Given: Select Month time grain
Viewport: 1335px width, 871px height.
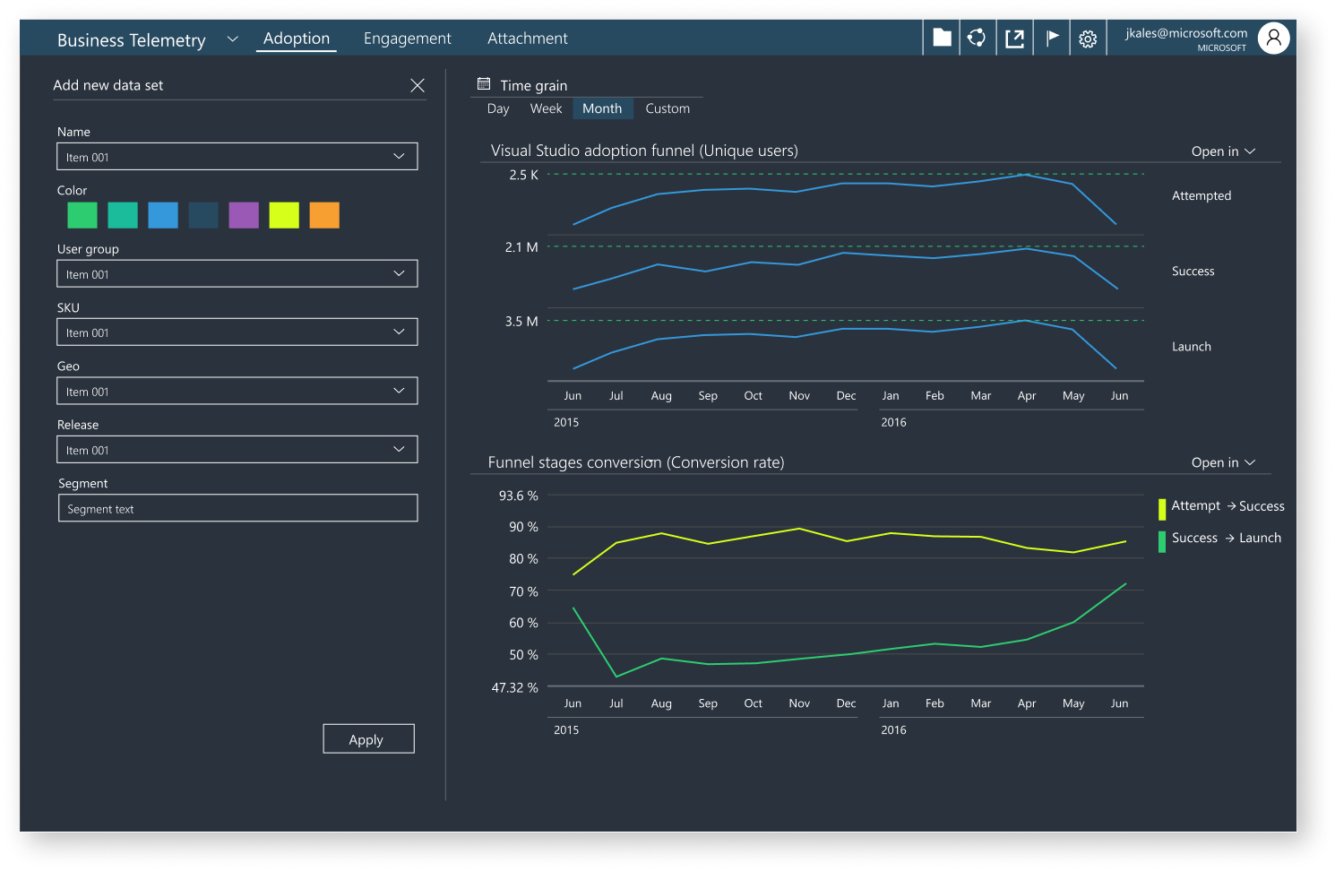Looking at the screenshot, I should click(x=602, y=108).
